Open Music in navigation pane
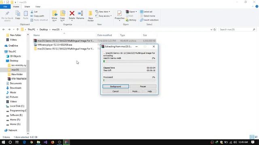The width and height of the screenshot is (259, 145). tap(13, 92)
